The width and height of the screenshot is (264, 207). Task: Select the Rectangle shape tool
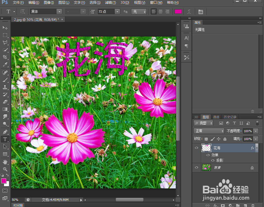point(5,154)
